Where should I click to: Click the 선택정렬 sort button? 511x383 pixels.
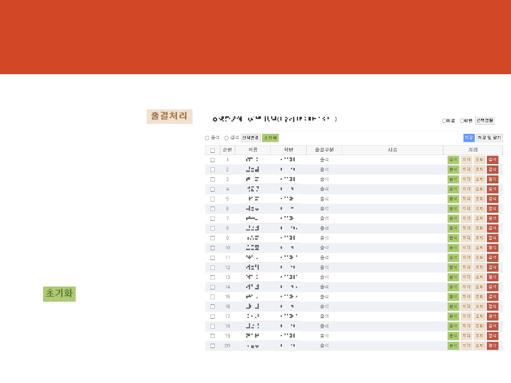pos(485,121)
